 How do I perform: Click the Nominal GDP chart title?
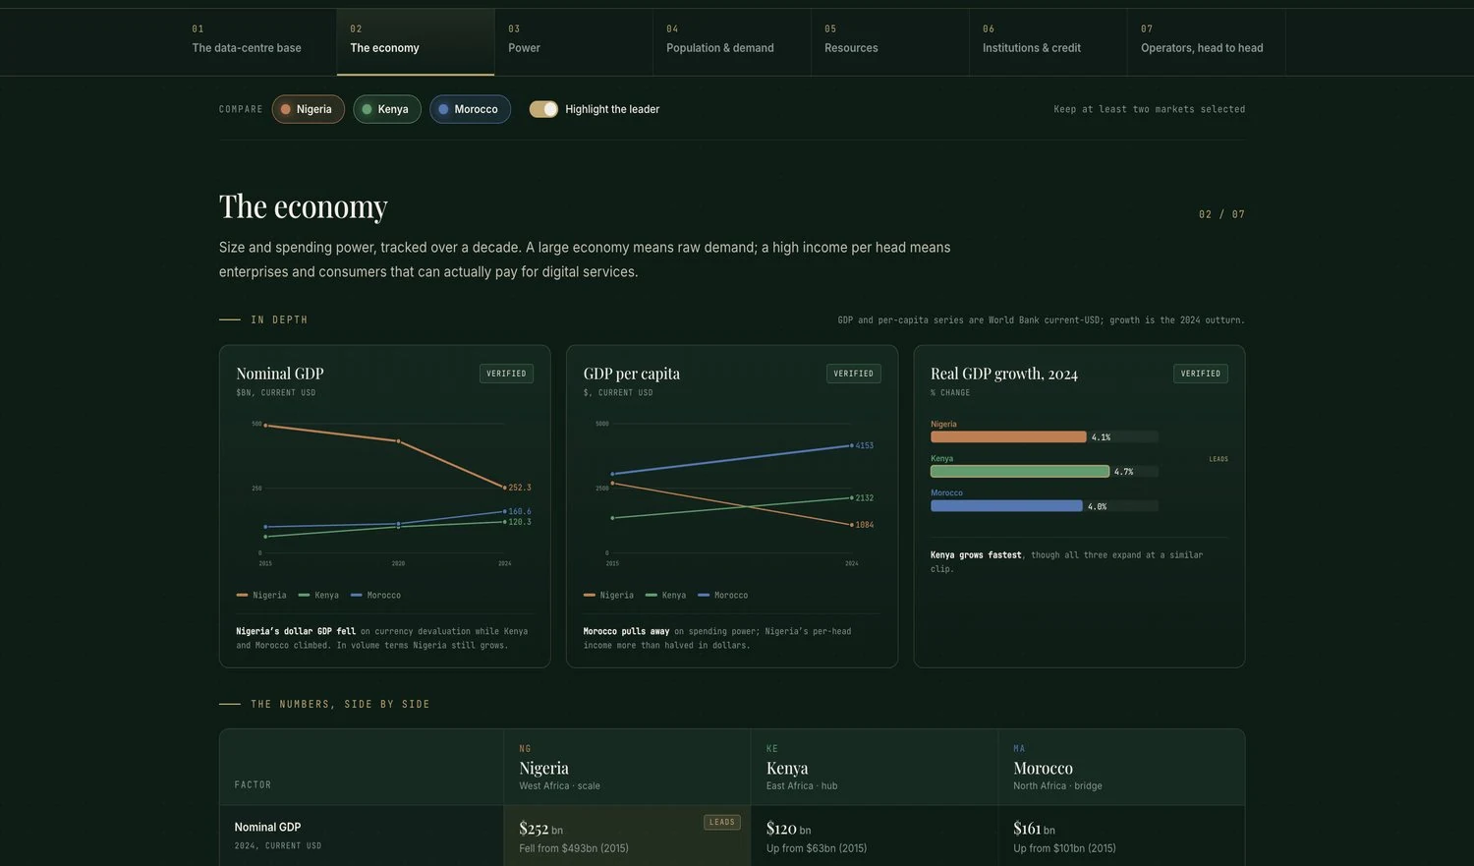tap(280, 374)
